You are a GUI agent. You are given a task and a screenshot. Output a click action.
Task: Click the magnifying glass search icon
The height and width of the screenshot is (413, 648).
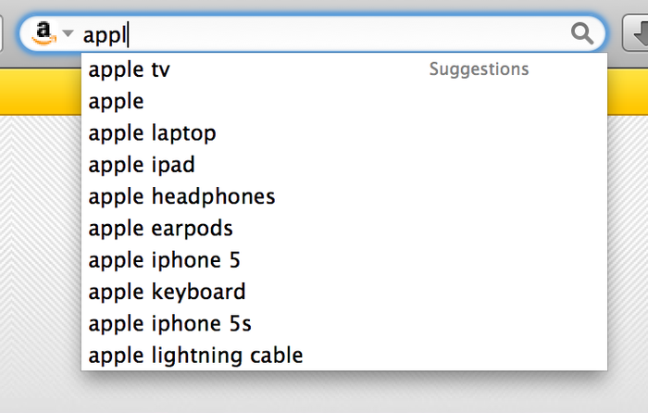coord(582,33)
